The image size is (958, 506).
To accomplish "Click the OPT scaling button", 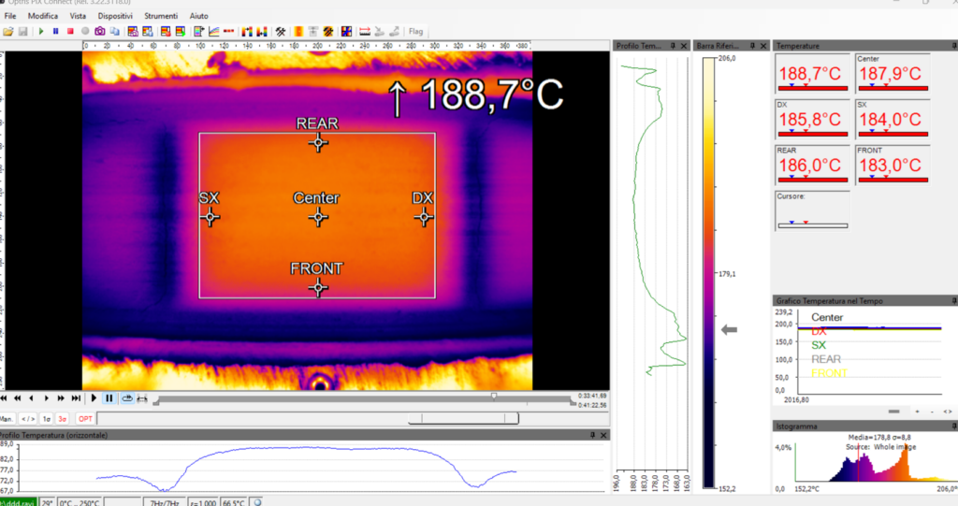I will click(85, 419).
